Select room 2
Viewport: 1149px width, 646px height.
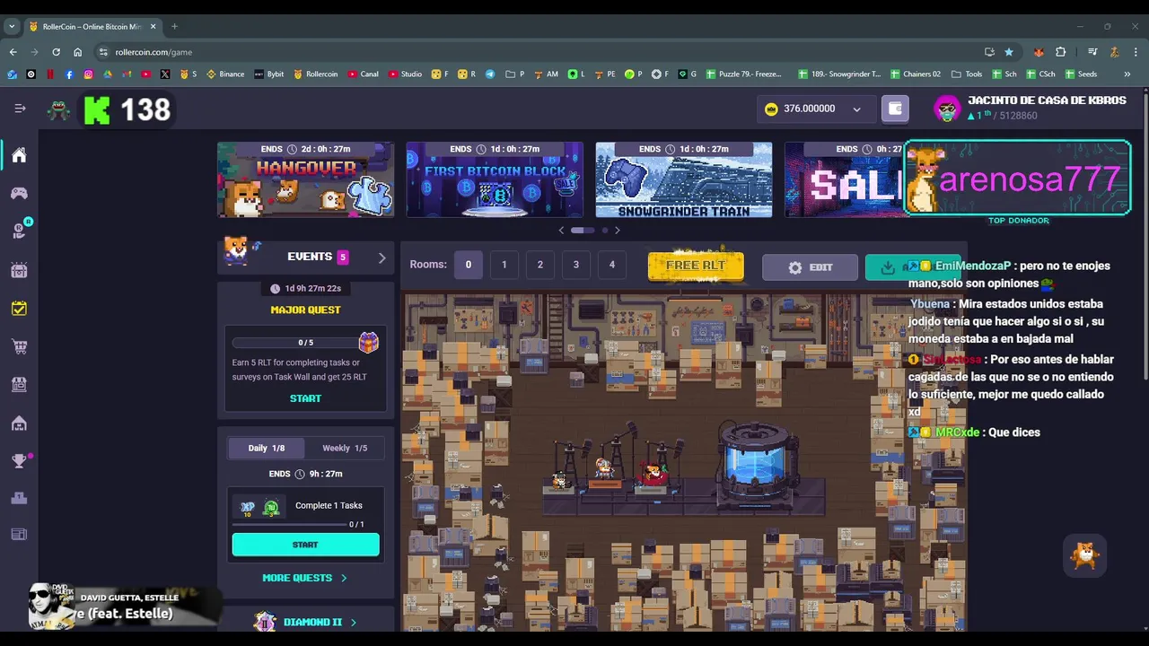(539, 265)
